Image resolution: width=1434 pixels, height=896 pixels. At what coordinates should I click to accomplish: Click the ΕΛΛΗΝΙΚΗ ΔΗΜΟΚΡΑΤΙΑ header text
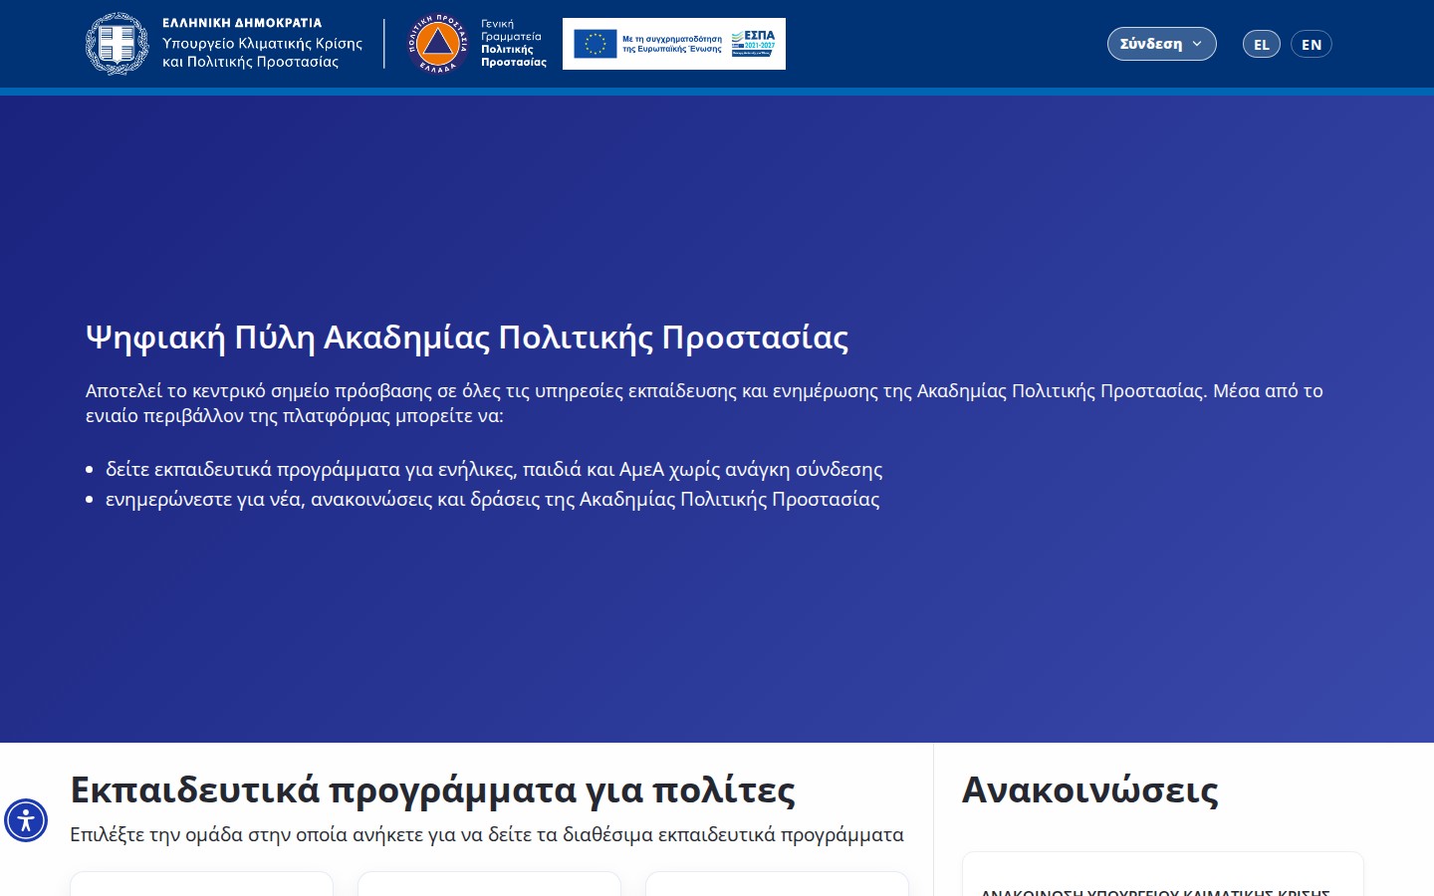click(242, 22)
